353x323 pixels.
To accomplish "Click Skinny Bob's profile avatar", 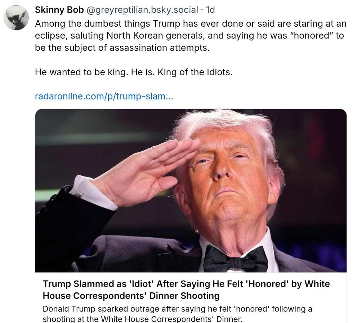I will click(16, 18).
